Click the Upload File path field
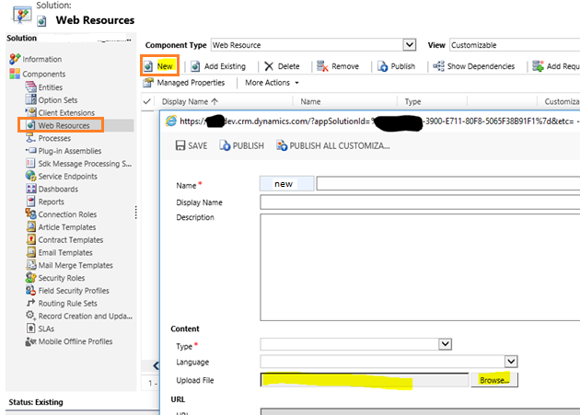Image resolution: width=580 pixels, height=415 pixels. tap(365, 380)
